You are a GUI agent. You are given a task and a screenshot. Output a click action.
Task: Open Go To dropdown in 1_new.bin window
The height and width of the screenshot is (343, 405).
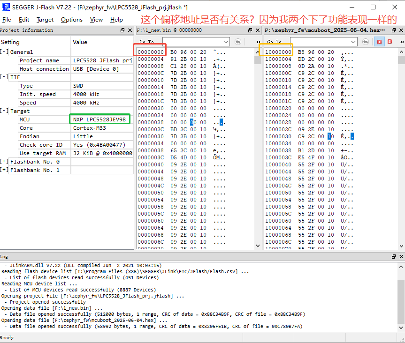[225, 42]
